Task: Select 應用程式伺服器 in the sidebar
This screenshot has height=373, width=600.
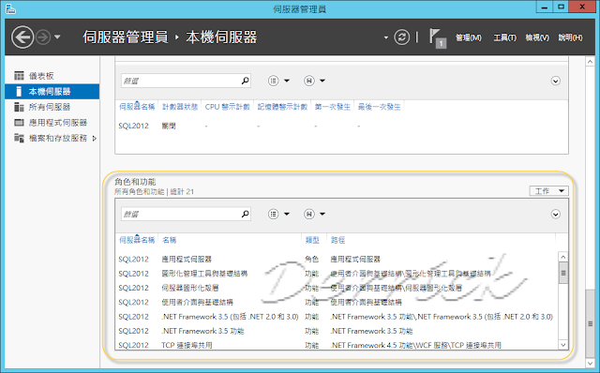Action: pyautogui.click(x=52, y=123)
